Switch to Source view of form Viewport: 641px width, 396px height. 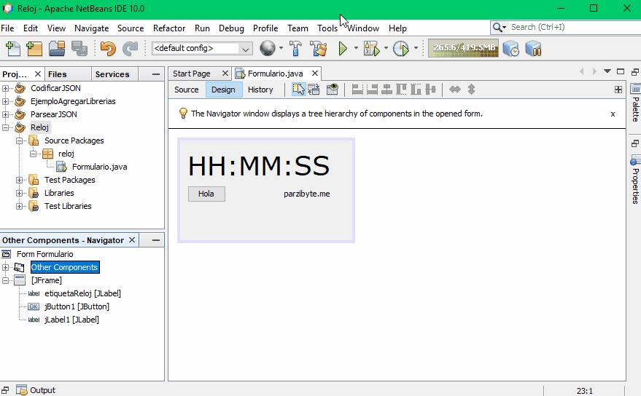(187, 90)
